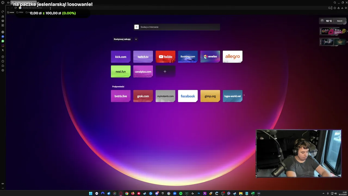Open the neal.fun speed dial tile
This screenshot has height=196, width=348.
pos(121,72)
